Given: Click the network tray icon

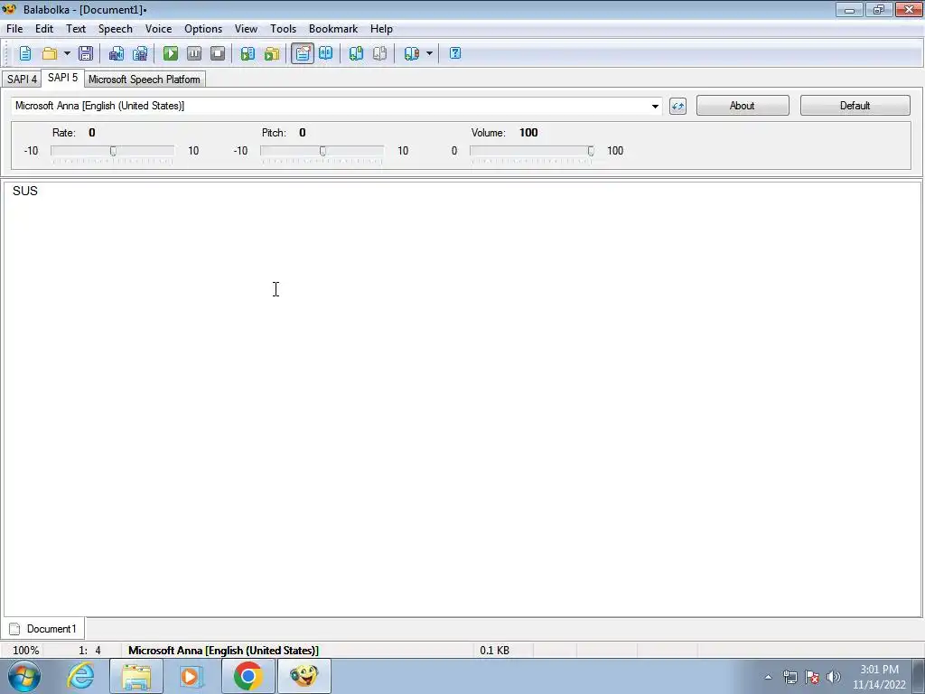Looking at the screenshot, I should point(790,677).
